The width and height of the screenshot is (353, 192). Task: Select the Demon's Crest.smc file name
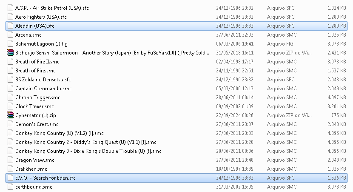pos(37,124)
